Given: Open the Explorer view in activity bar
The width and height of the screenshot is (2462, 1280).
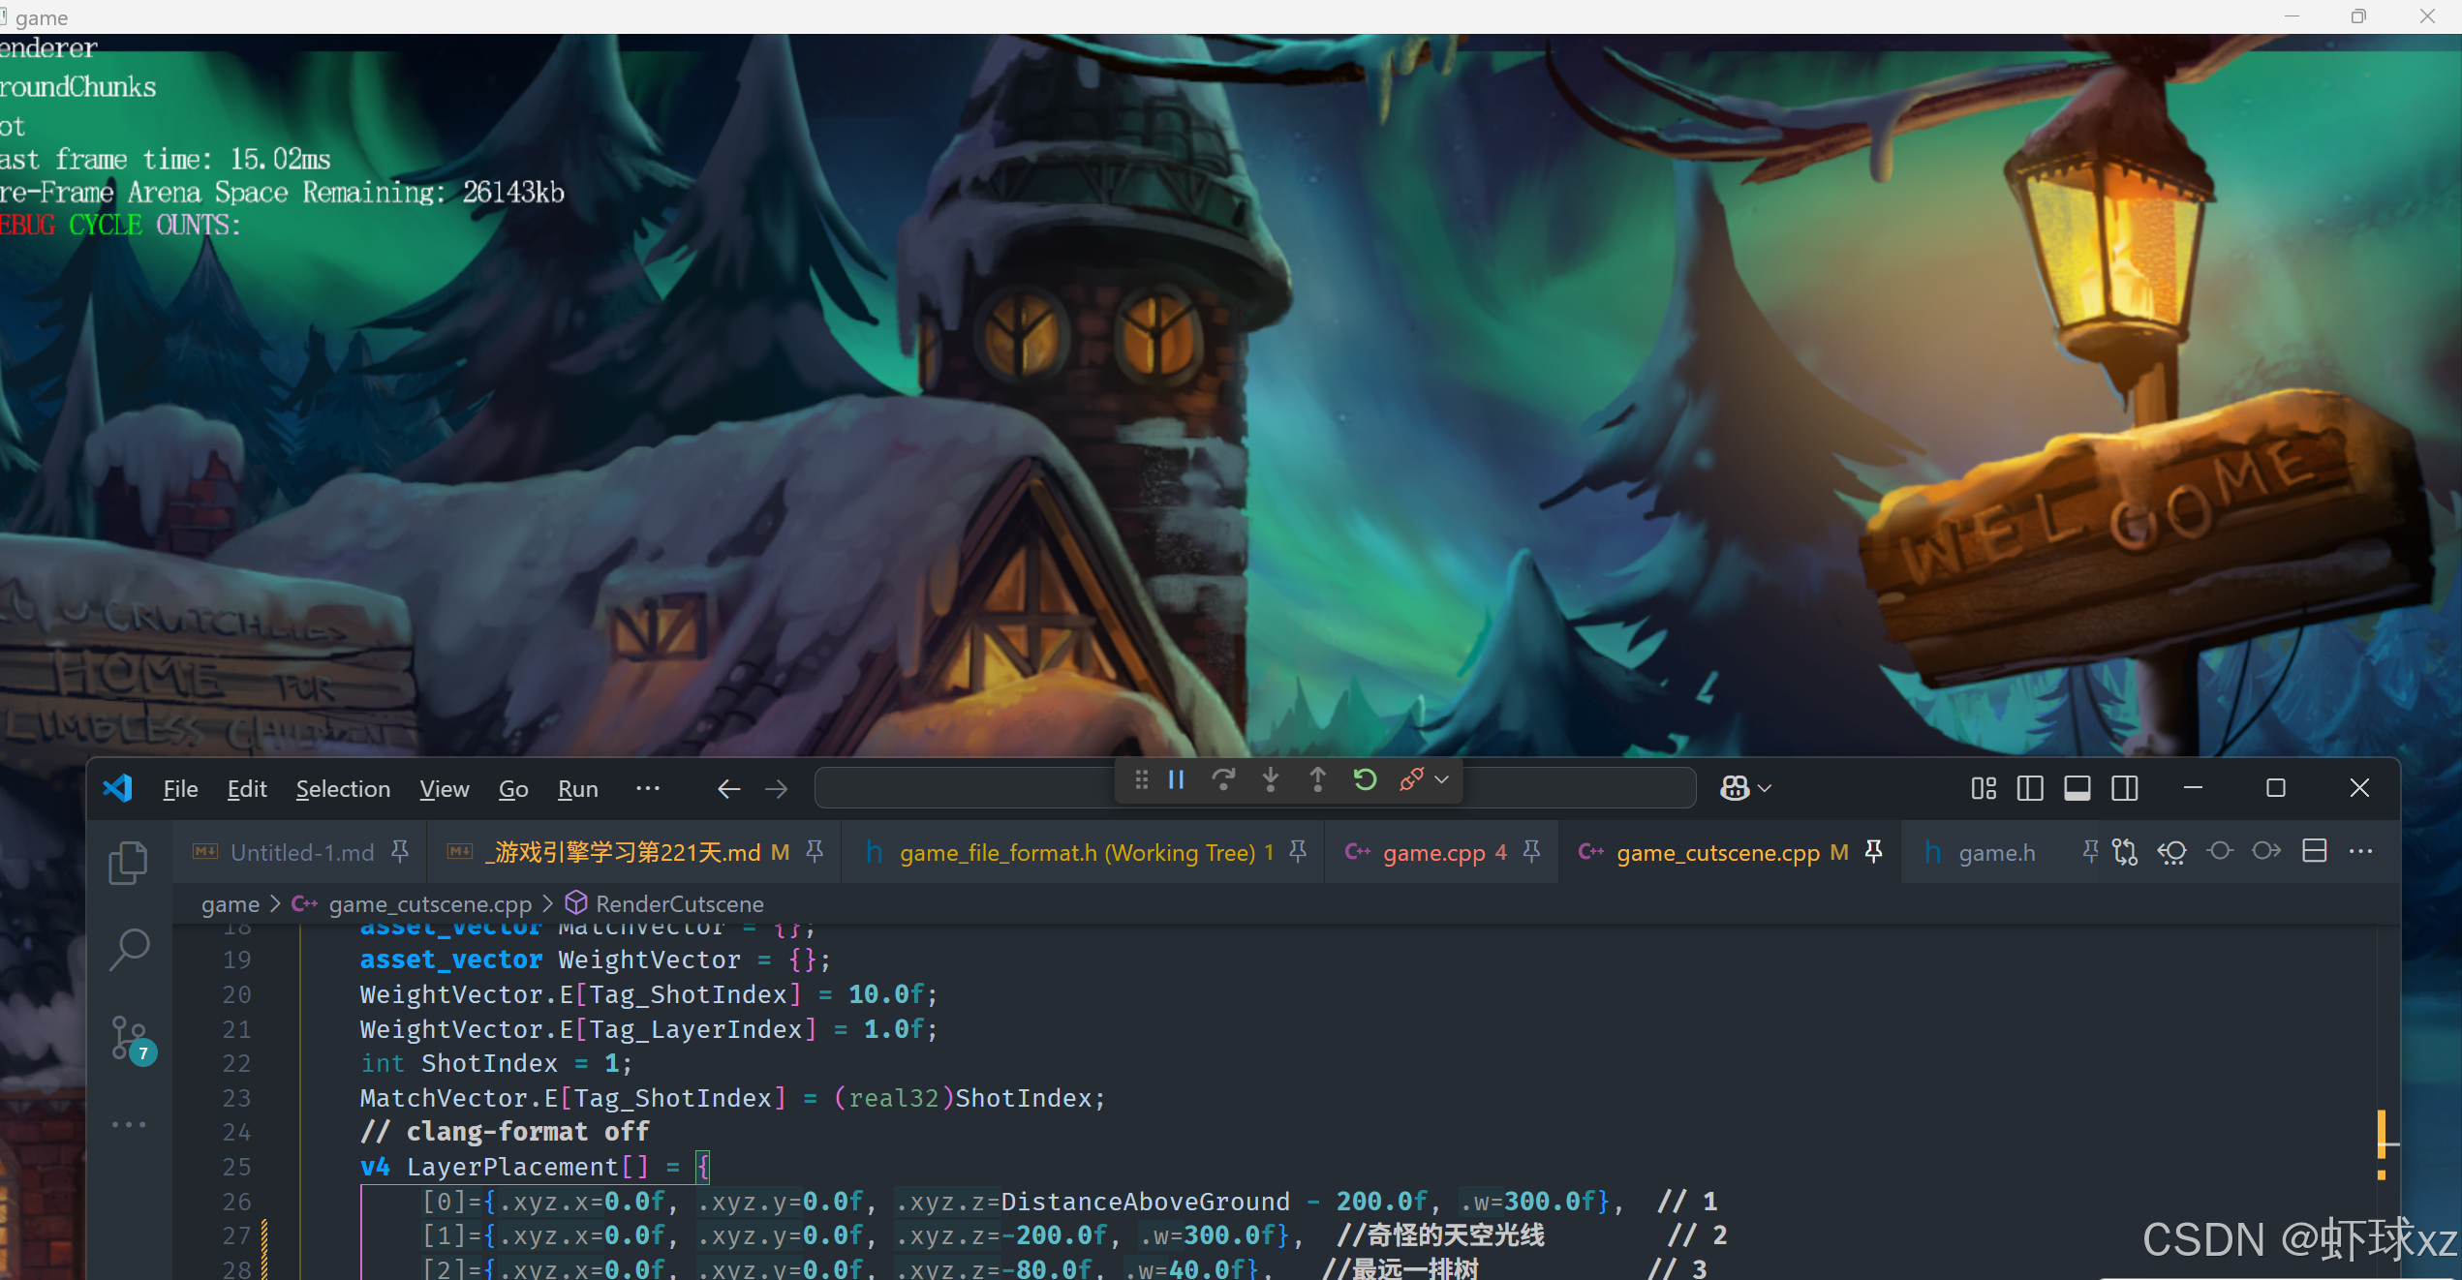Looking at the screenshot, I should tap(129, 862).
